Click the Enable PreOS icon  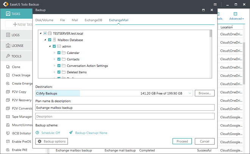8,142
